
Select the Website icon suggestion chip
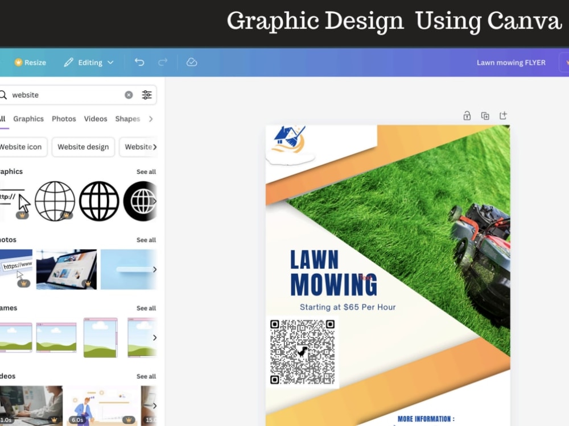click(20, 147)
